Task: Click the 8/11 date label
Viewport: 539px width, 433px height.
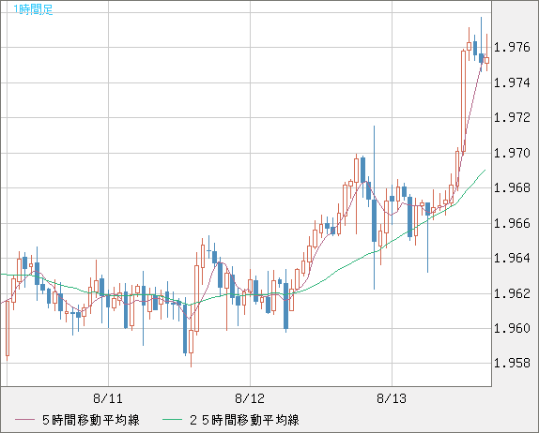Action: [x=108, y=398]
